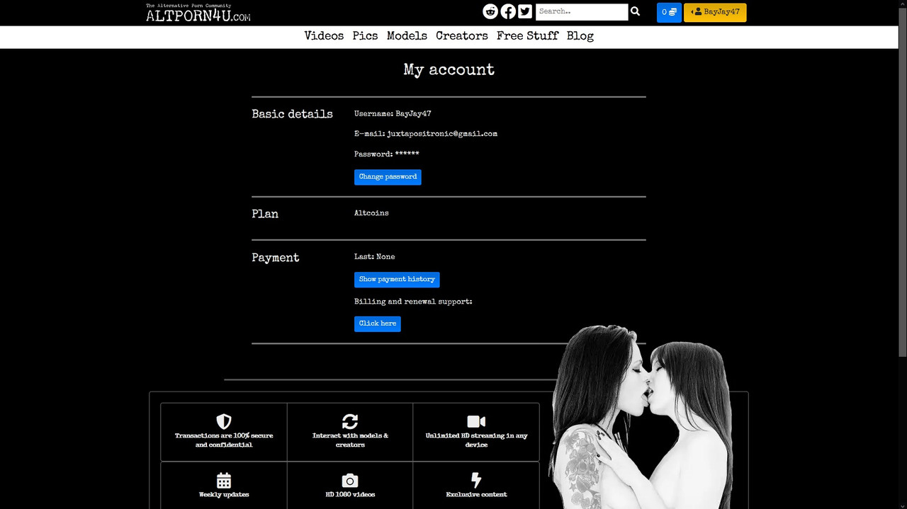Screen dimensions: 907x509
Task: Click the lightning bolt exclusive content icon
Action: click(476, 480)
